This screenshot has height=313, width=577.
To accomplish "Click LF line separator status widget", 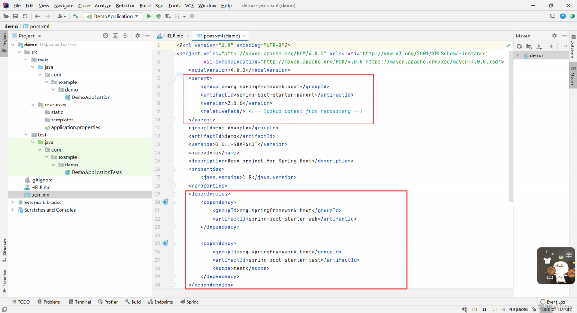I will click(x=485, y=309).
